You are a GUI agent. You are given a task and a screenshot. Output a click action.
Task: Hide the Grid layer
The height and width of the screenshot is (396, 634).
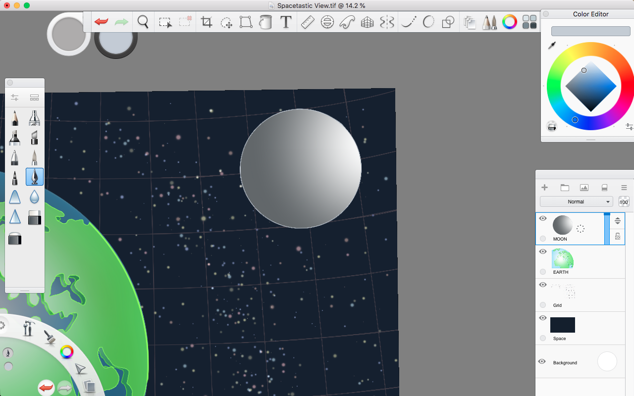tap(542, 285)
